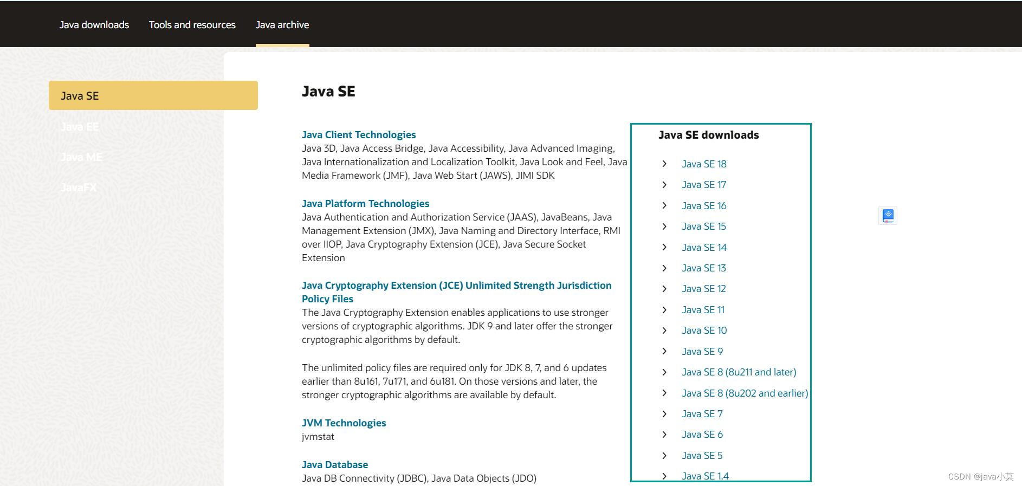Screen dimensions: 1022x486
Task: Open the Java SE 17 download link
Action: coord(704,185)
